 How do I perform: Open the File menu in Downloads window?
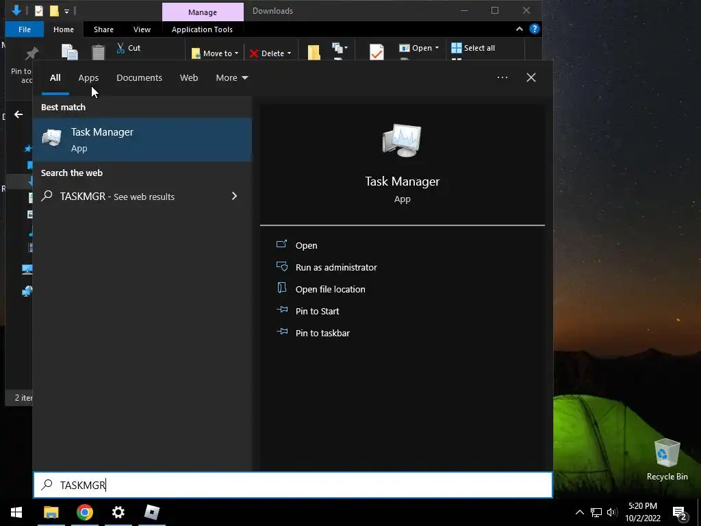tap(25, 29)
